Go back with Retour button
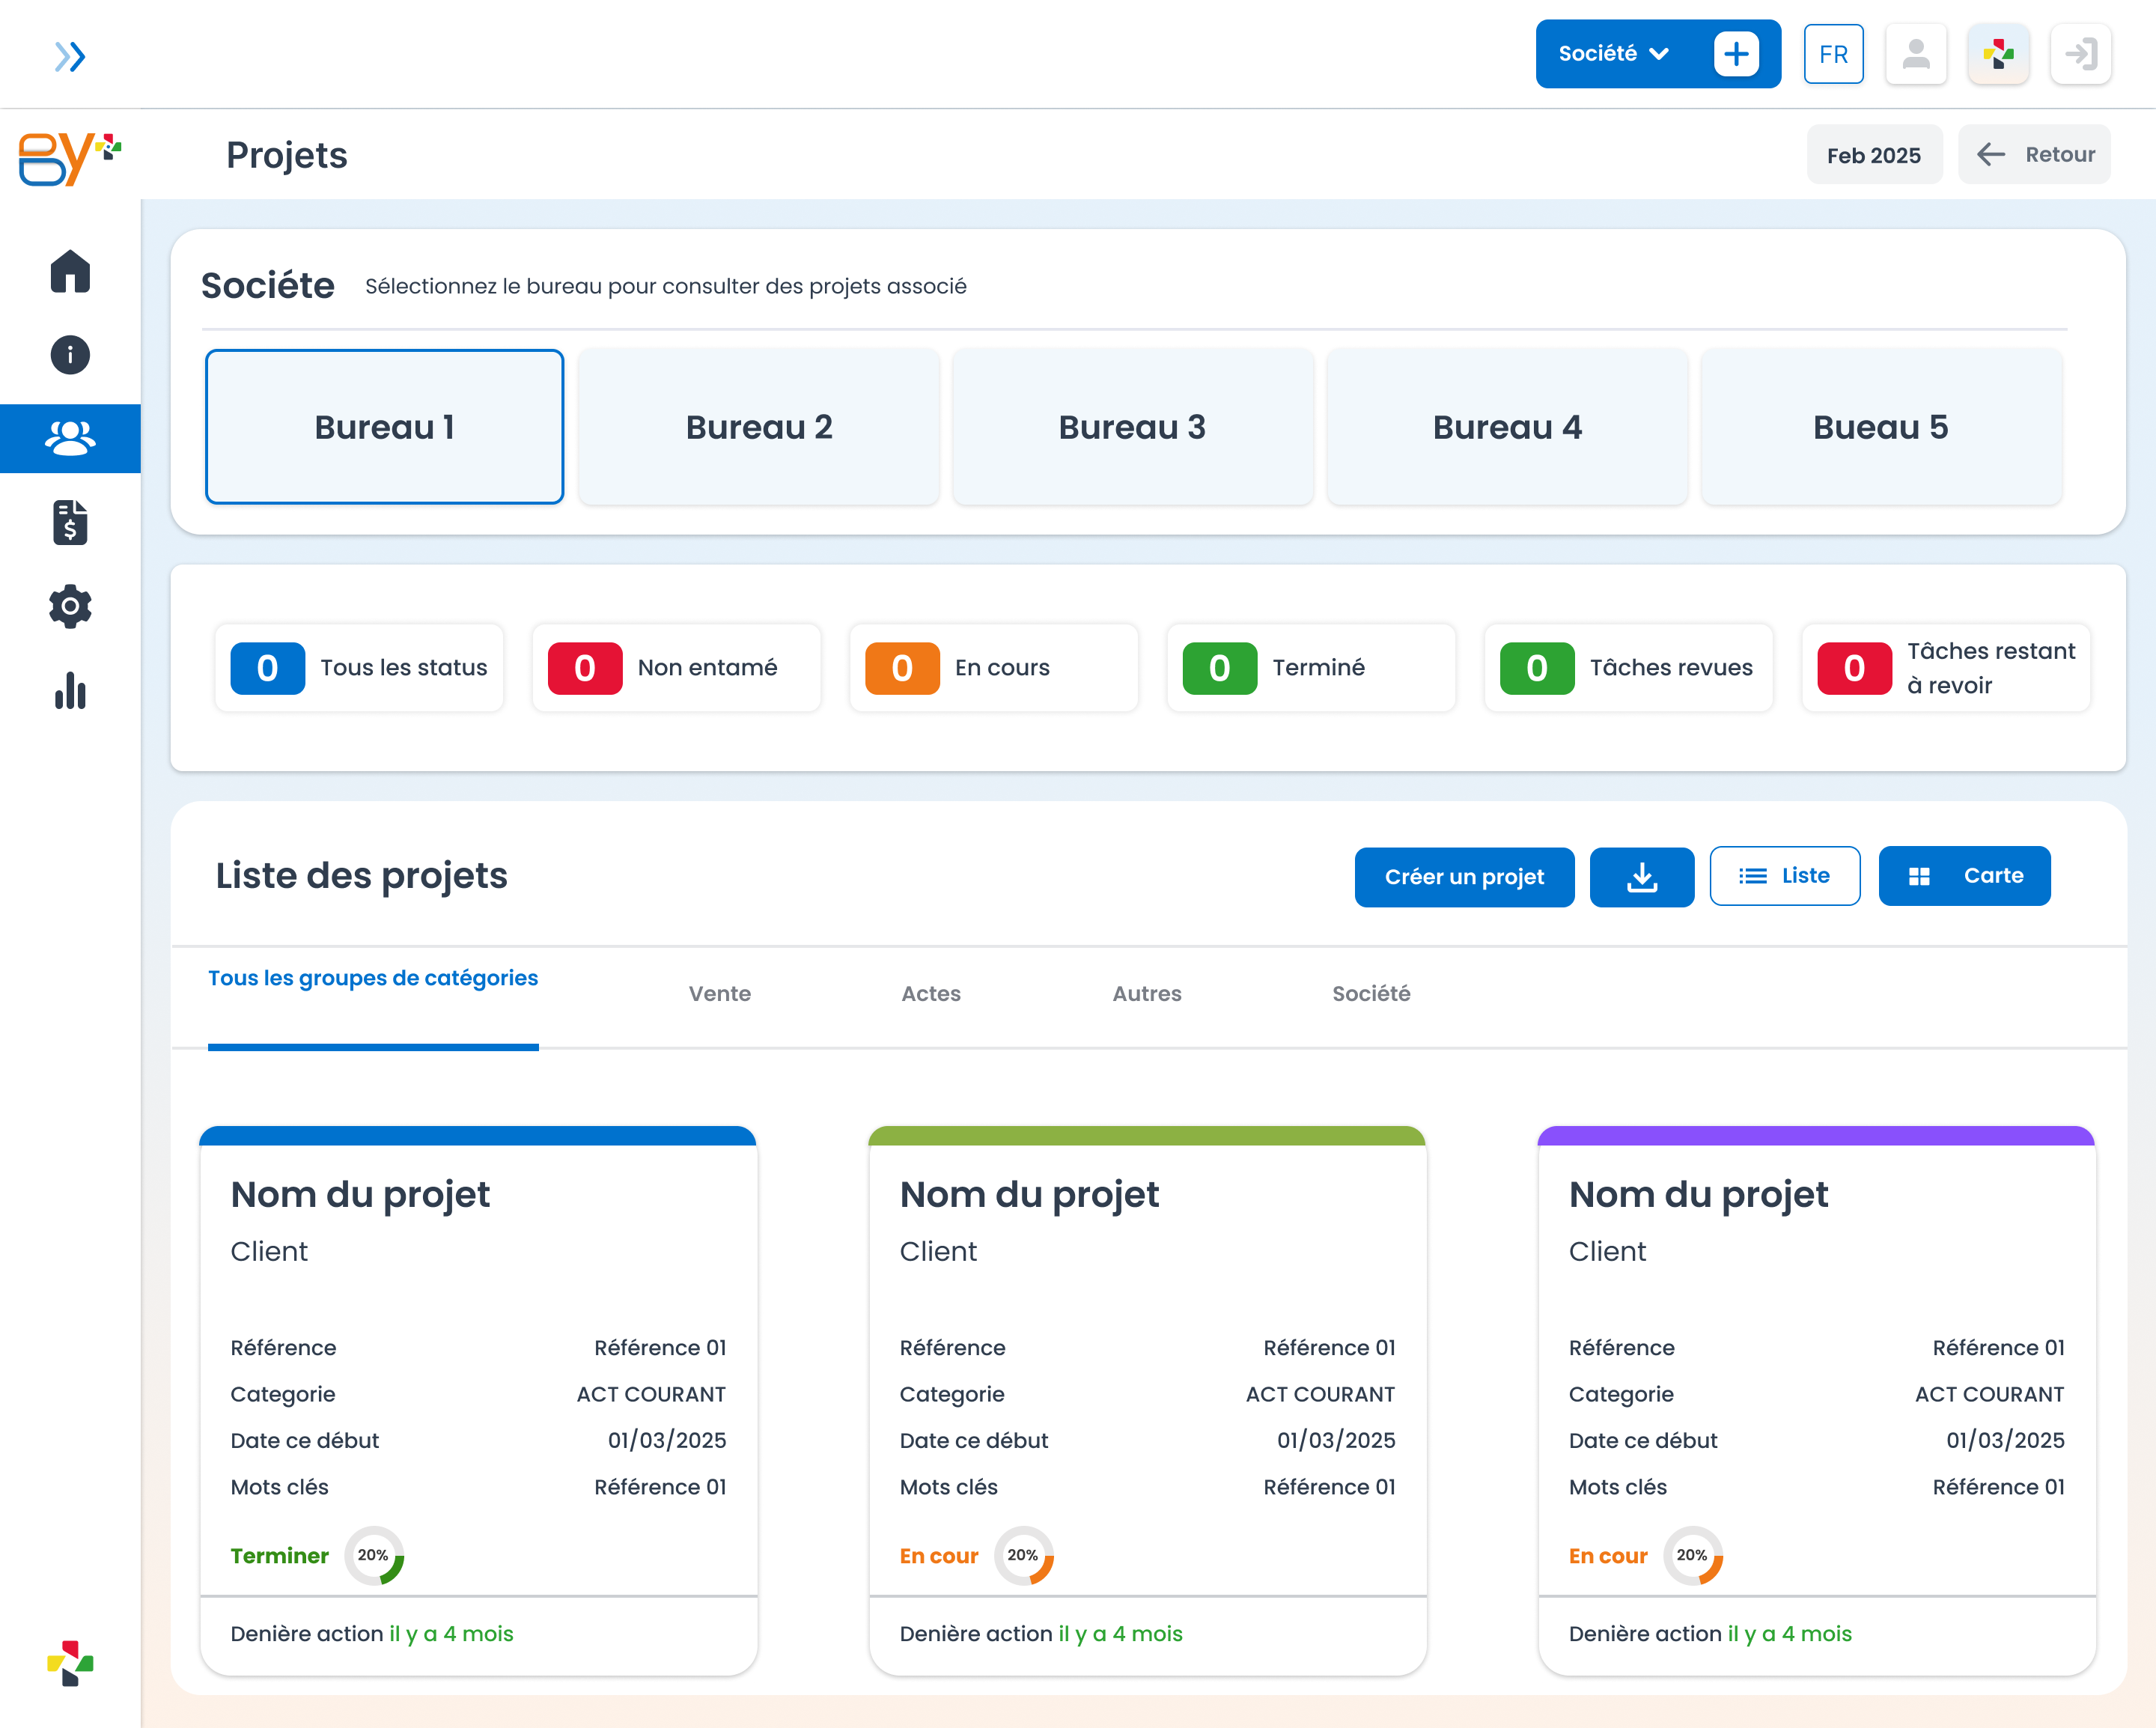This screenshot has width=2156, height=1728. point(2034,154)
